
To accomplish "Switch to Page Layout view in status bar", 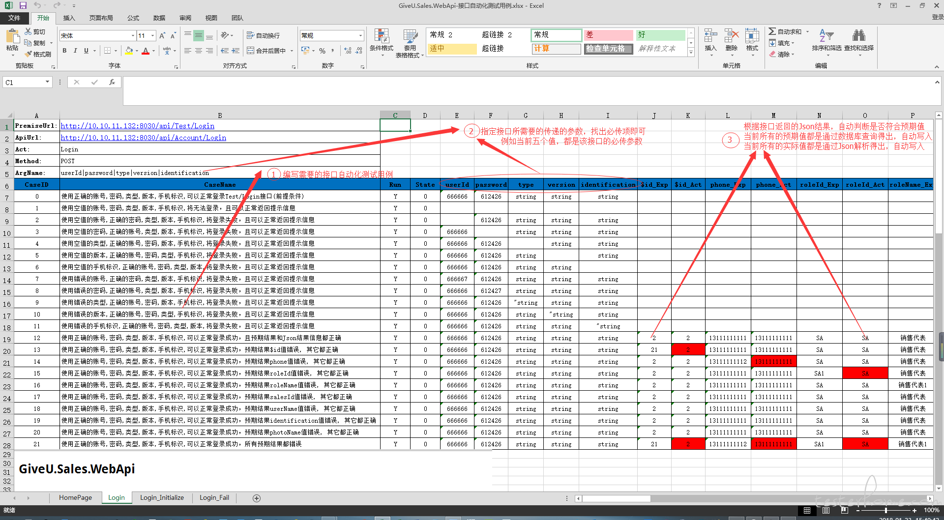I will pyautogui.click(x=826, y=511).
